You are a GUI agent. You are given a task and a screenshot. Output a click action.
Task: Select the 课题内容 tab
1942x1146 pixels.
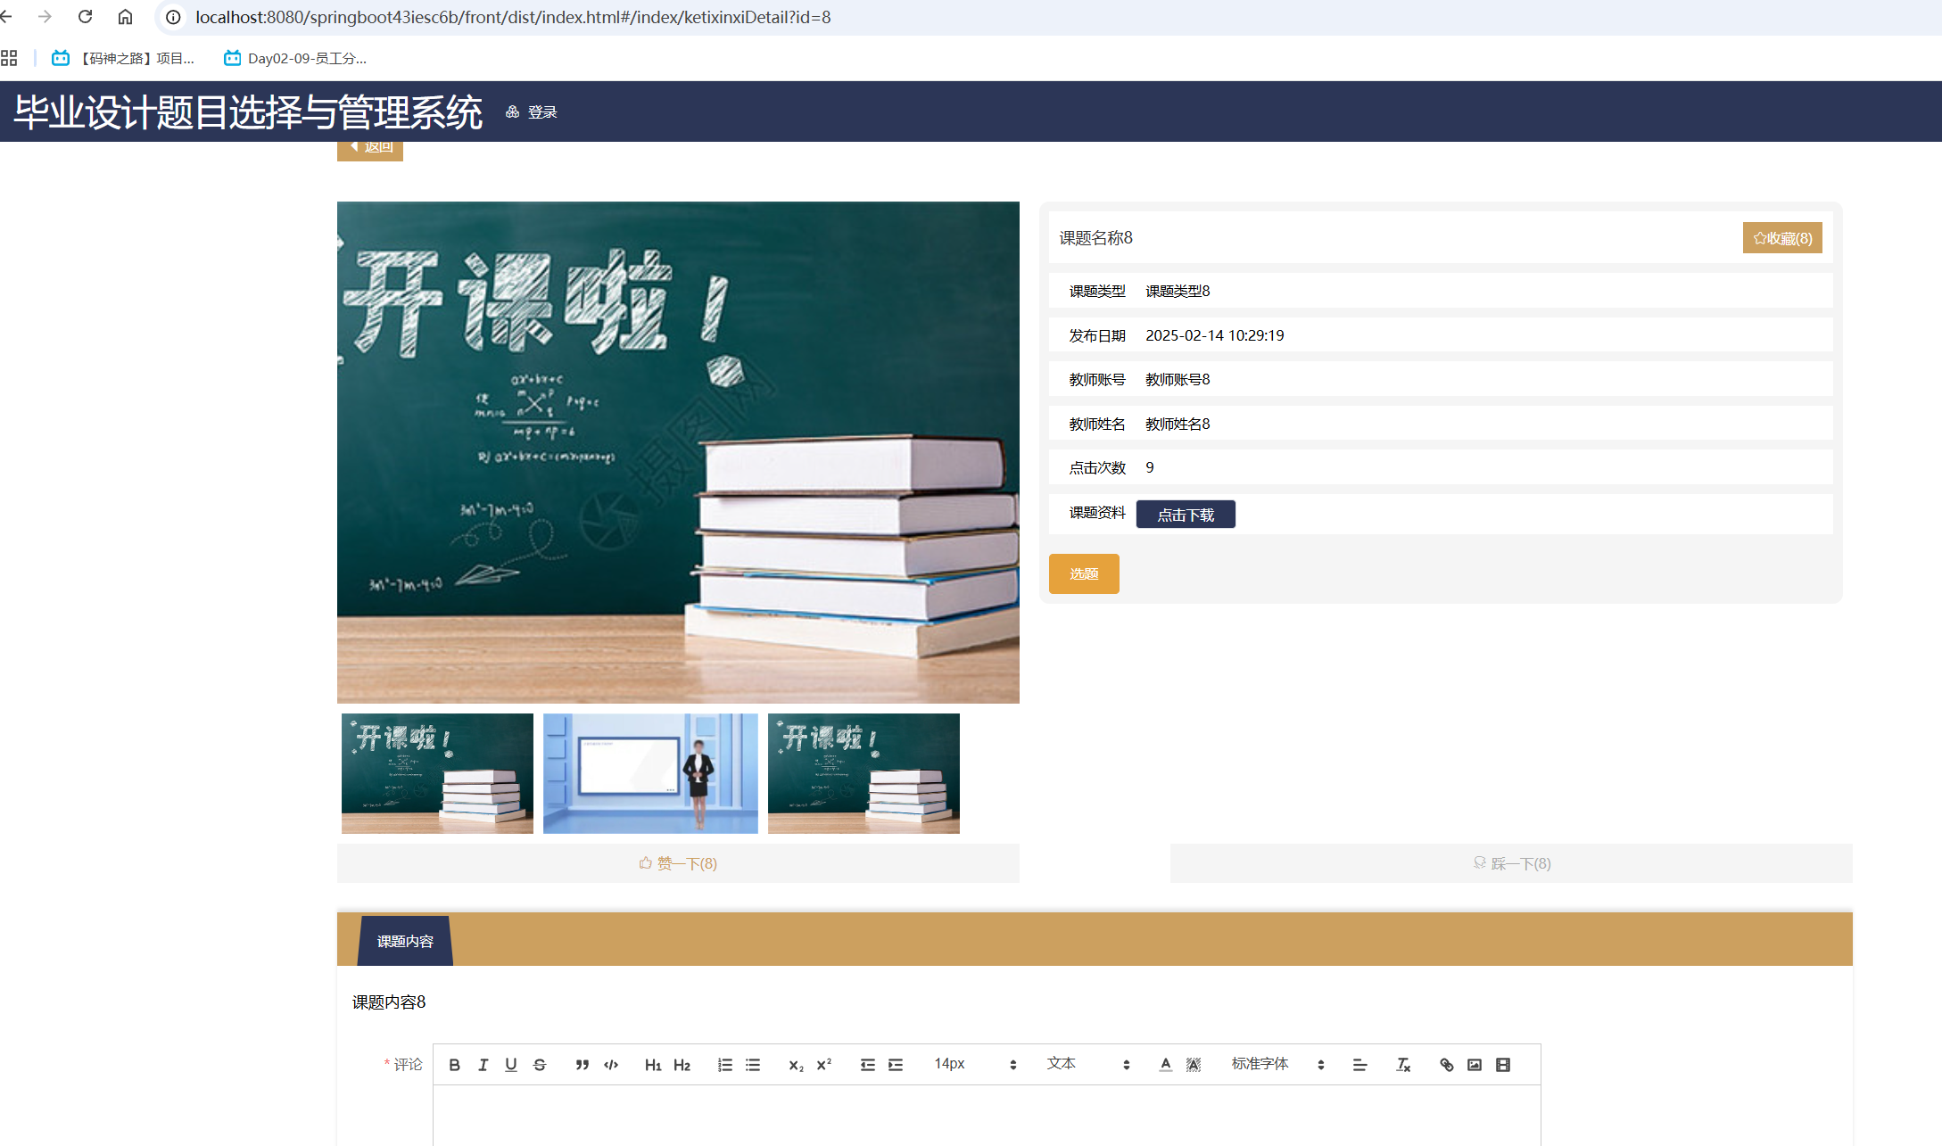coord(405,941)
